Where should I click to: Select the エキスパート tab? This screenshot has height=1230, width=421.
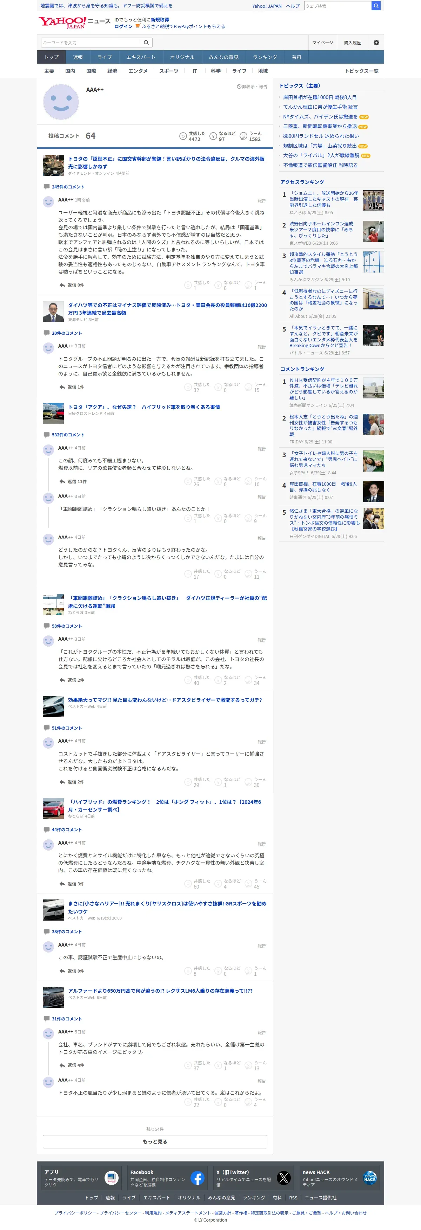coord(140,57)
